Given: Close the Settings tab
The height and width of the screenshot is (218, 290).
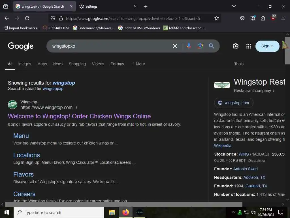Looking at the screenshot, I should pos(135,7).
